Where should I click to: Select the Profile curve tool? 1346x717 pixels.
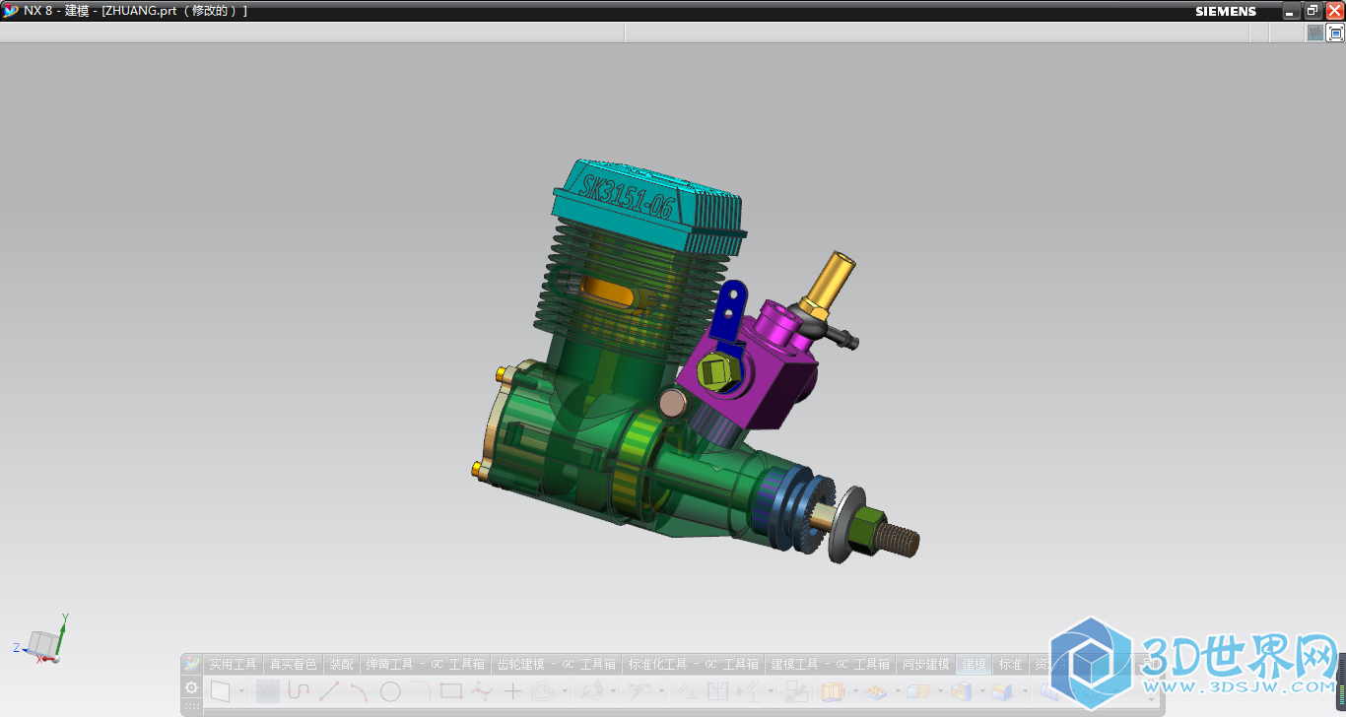(299, 690)
